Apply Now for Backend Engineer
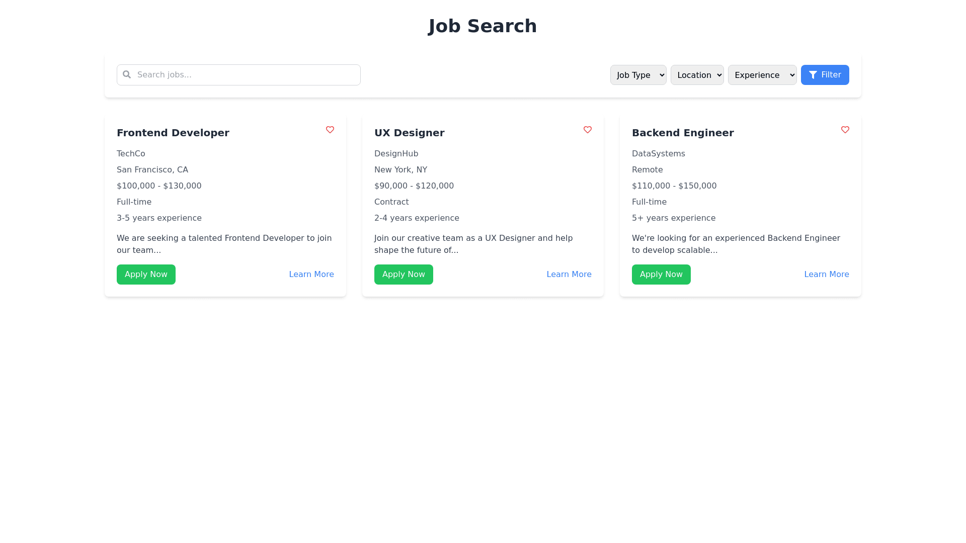Screen dimensions: 966x543 click(661, 275)
